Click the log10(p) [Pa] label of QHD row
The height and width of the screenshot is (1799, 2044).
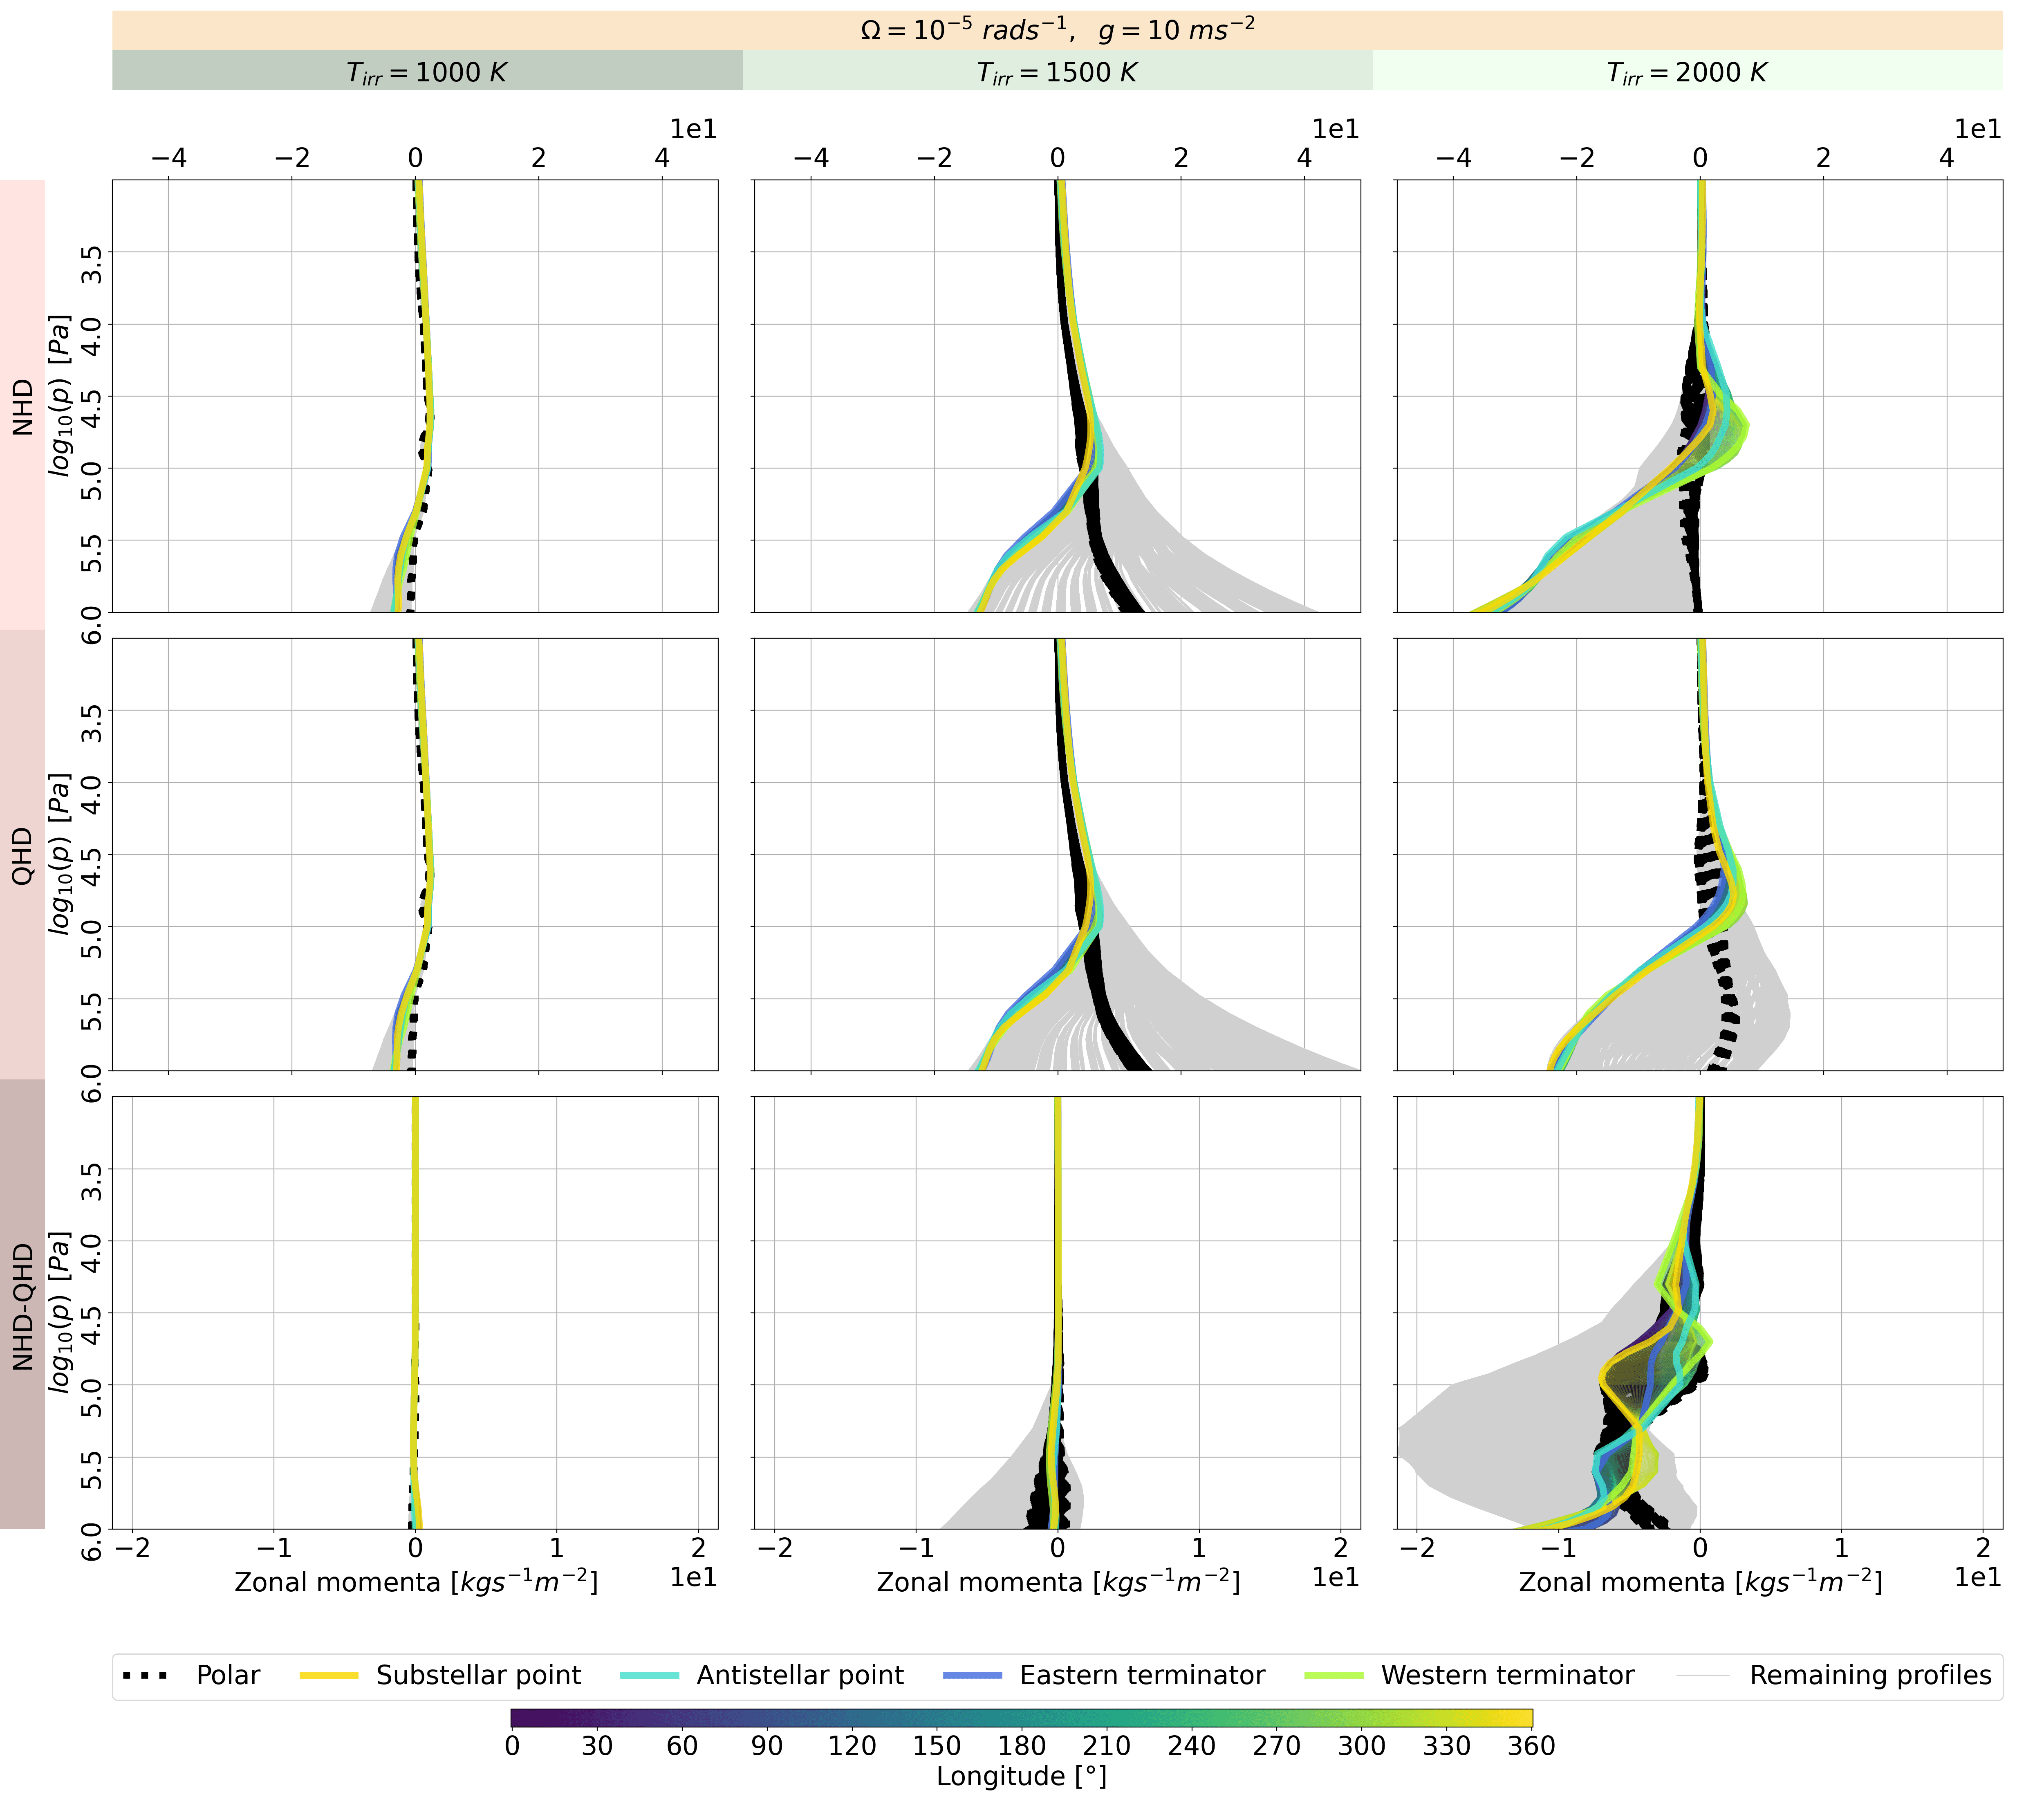tap(61, 854)
